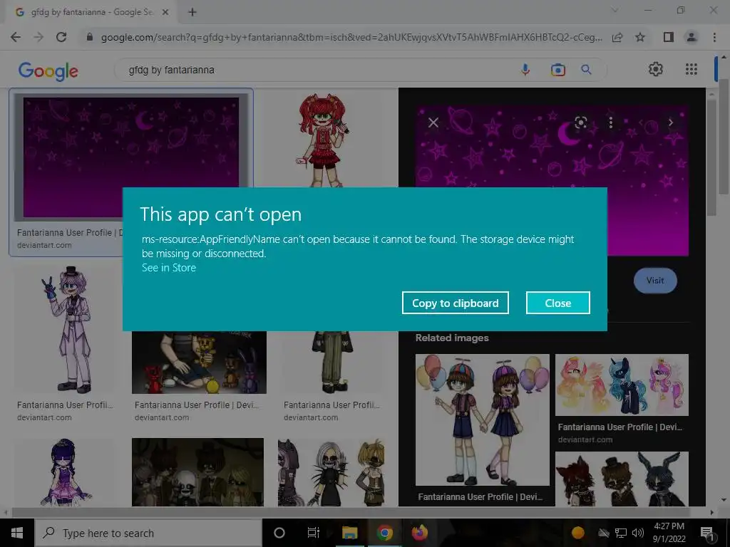
Task: Click Copy to clipboard button
Action: 455,303
